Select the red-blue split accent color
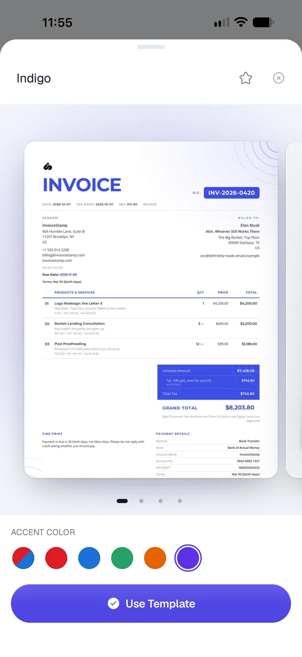The width and height of the screenshot is (302, 657). click(23, 558)
